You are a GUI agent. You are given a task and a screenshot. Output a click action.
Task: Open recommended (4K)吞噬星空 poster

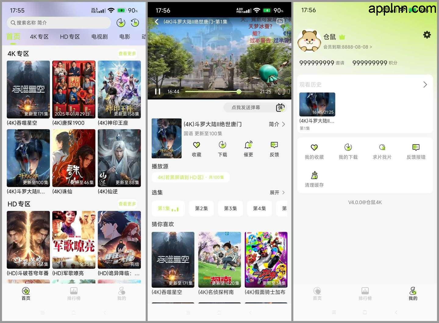173,260
